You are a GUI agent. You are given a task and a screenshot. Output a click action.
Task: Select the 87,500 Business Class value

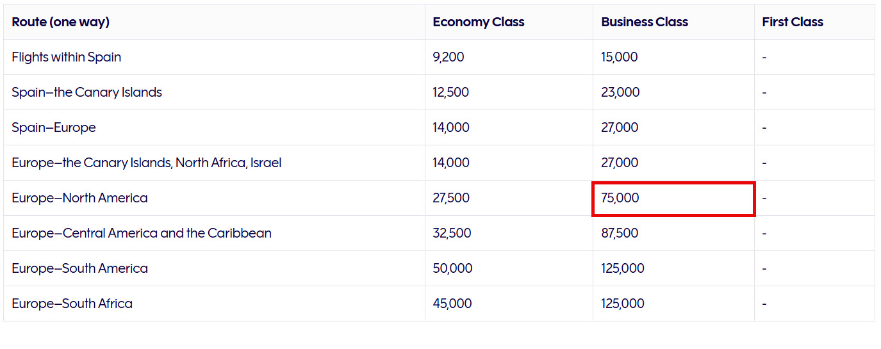tap(620, 233)
